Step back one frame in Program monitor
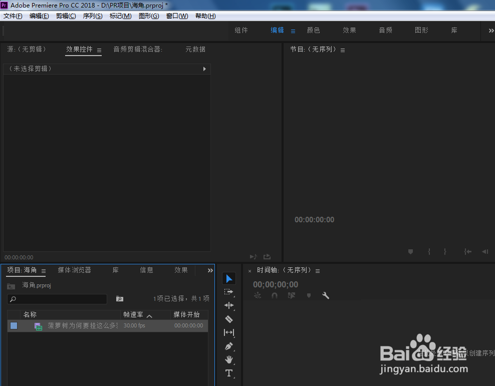The width and height of the screenshot is (495, 386). (x=485, y=252)
